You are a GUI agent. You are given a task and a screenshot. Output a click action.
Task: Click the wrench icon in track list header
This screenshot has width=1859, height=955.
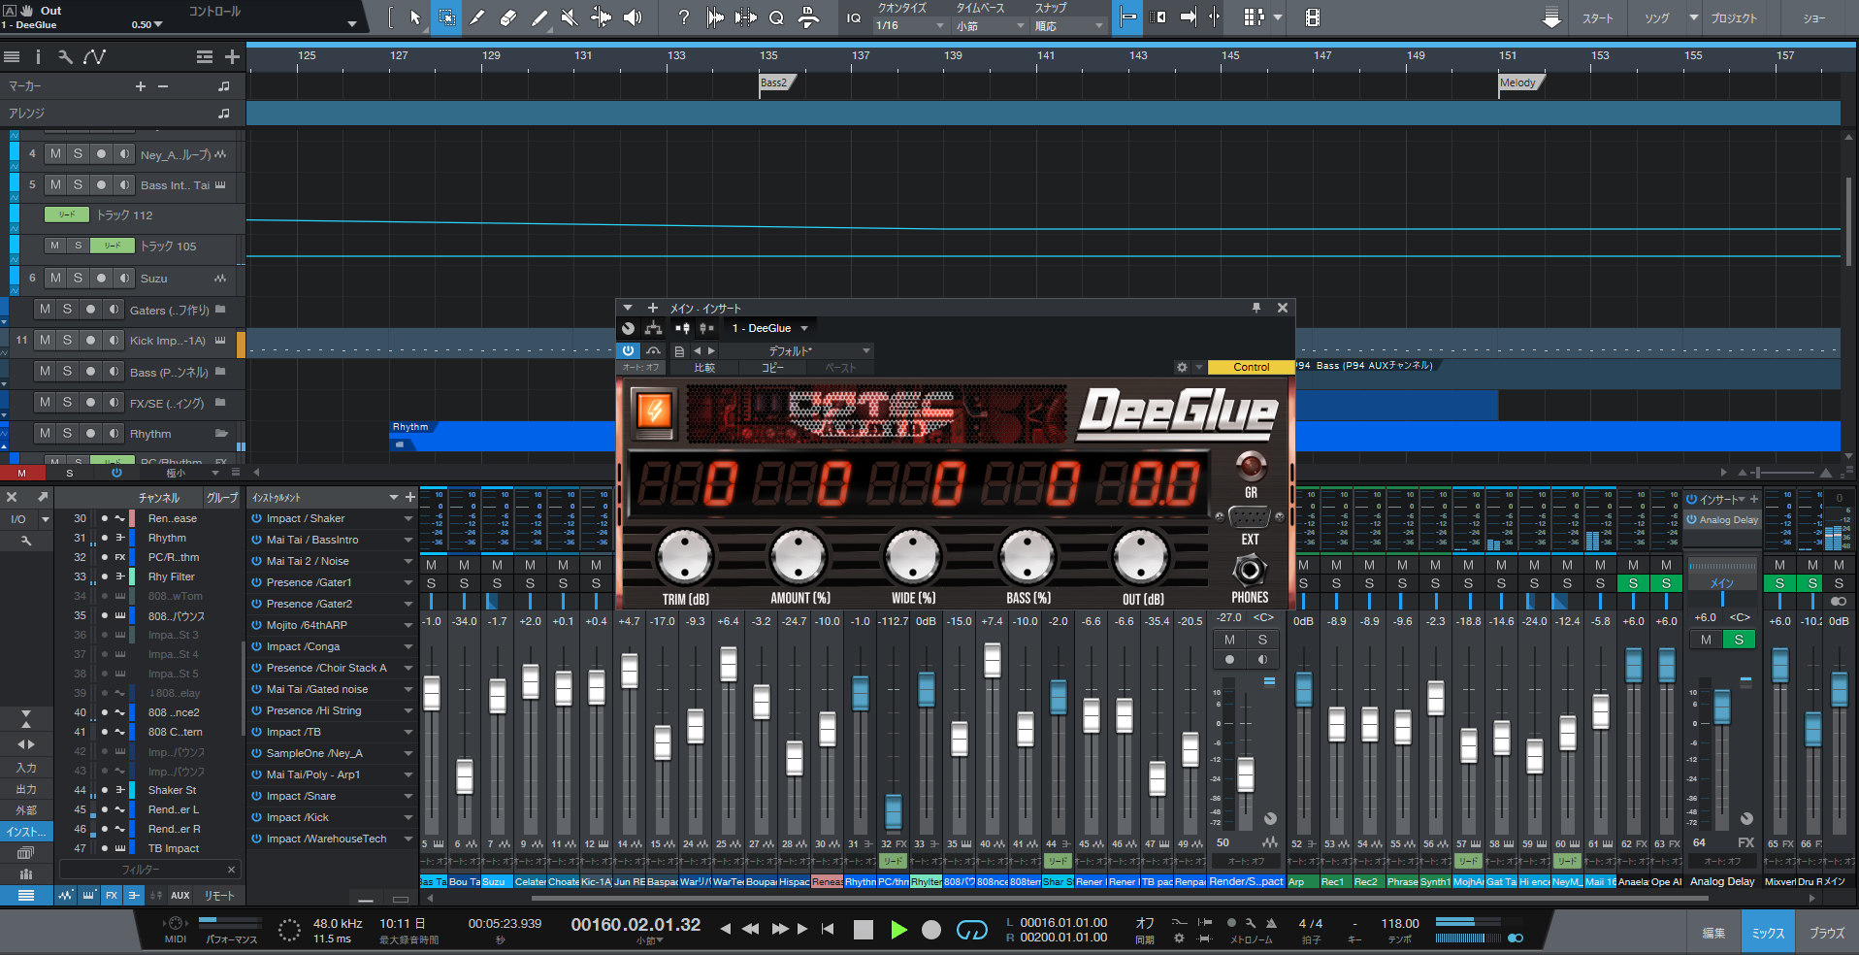point(65,57)
